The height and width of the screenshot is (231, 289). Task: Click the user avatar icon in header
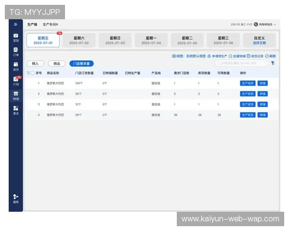tap(256, 25)
